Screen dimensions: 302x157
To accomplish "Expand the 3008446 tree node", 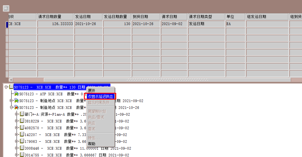I will [x=17, y=148].
